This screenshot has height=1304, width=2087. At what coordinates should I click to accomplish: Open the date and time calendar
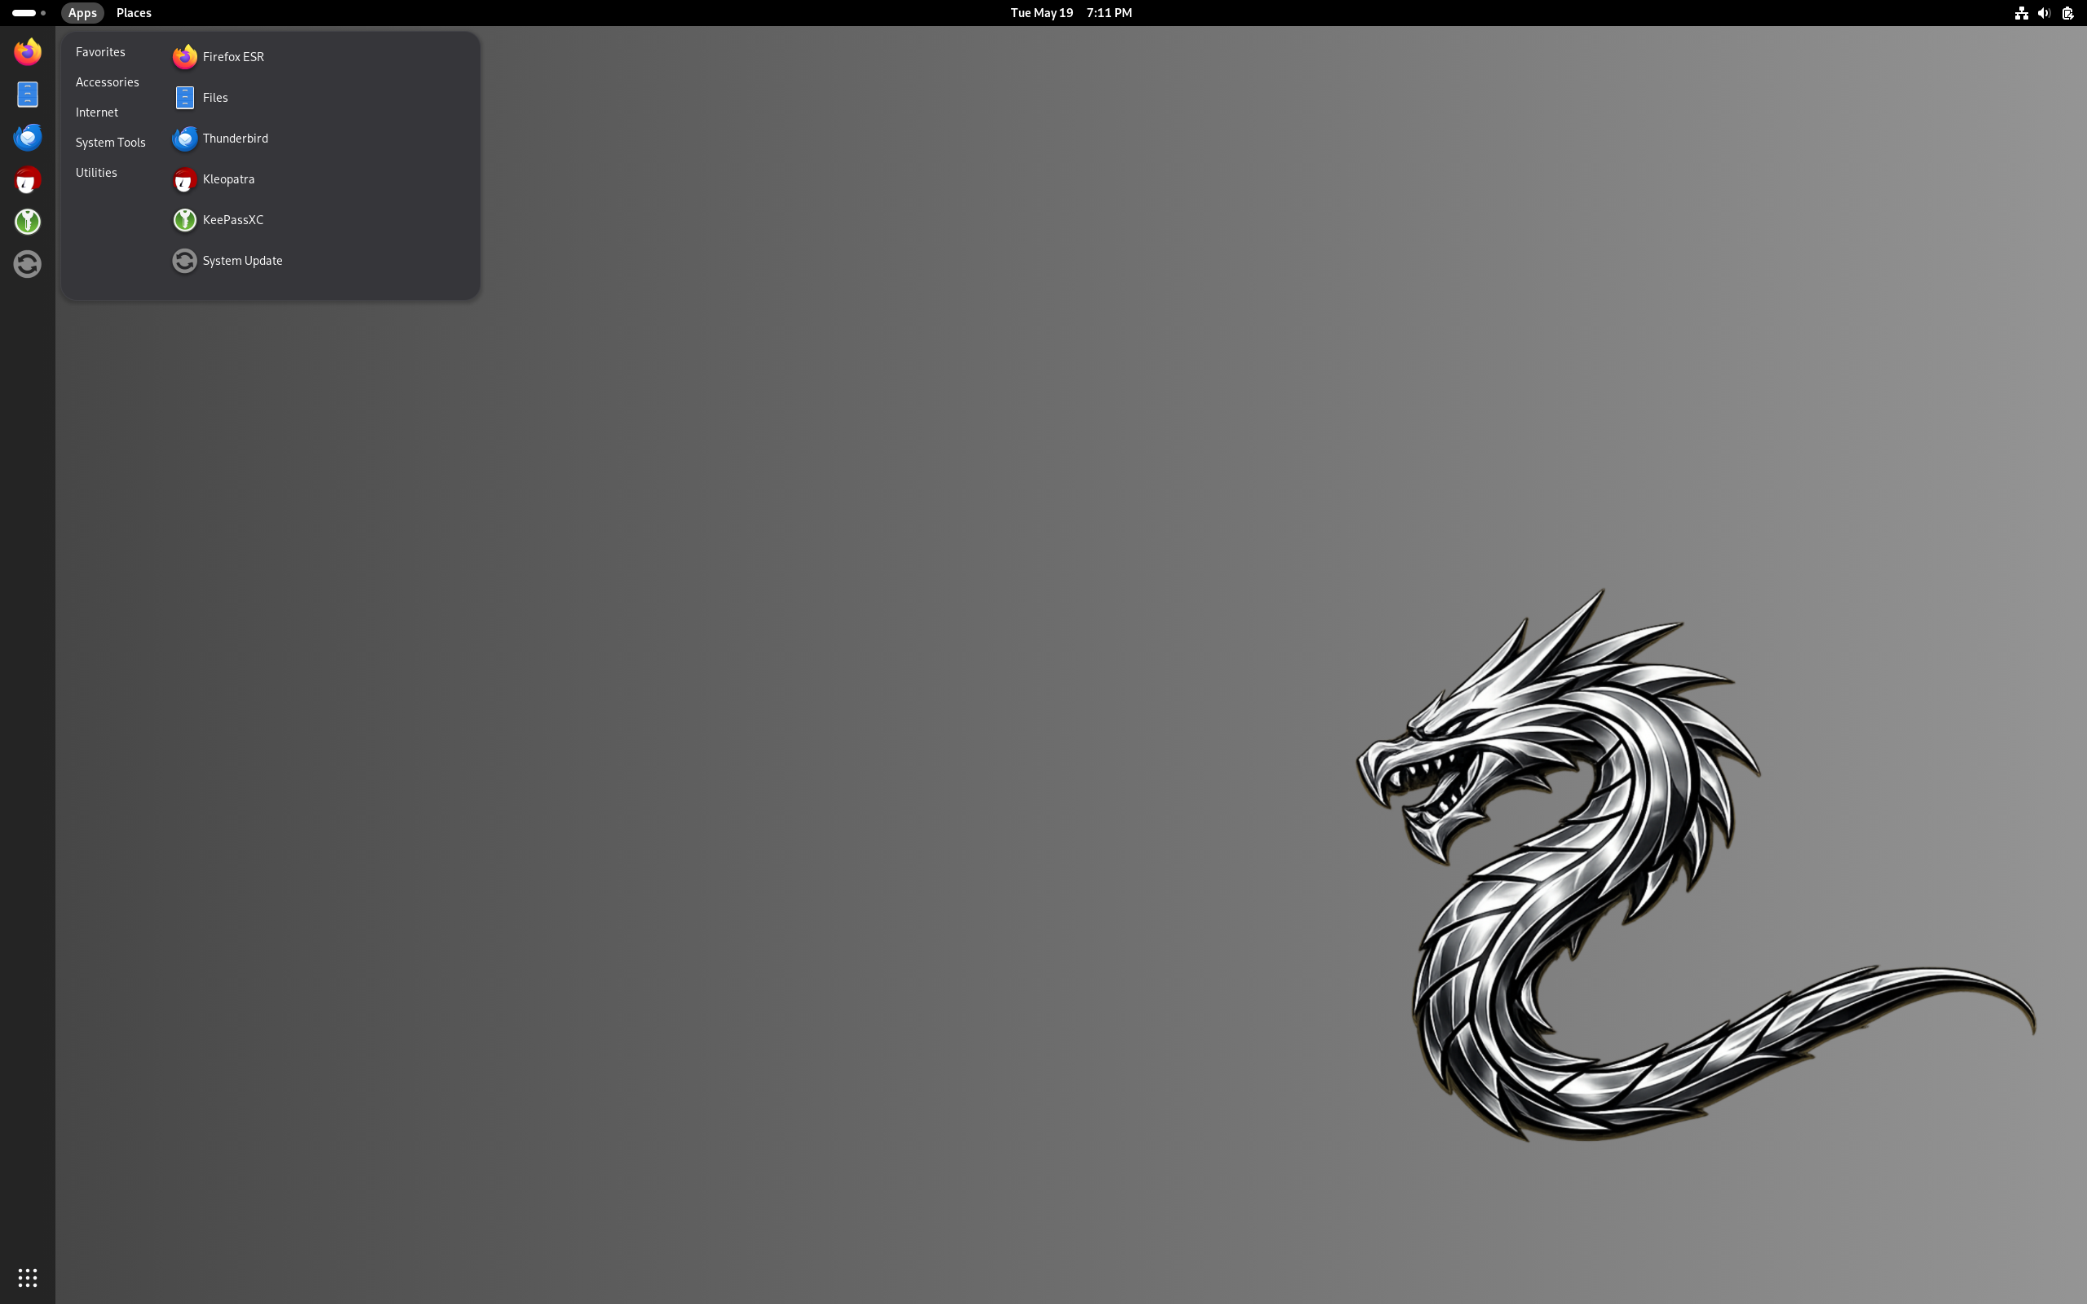point(1071,13)
